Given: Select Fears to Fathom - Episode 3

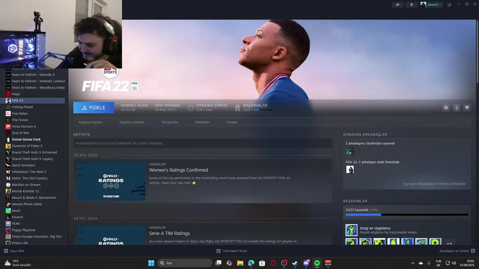Looking at the screenshot, I should point(33,75).
